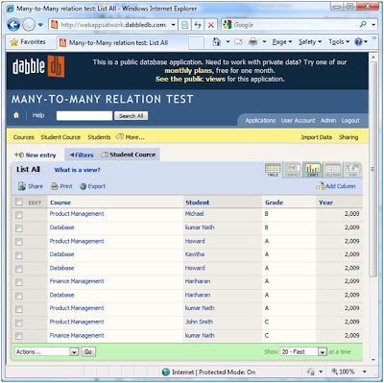
Task: Check the Database kumar Nath row
Action: (x=19, y=228)
